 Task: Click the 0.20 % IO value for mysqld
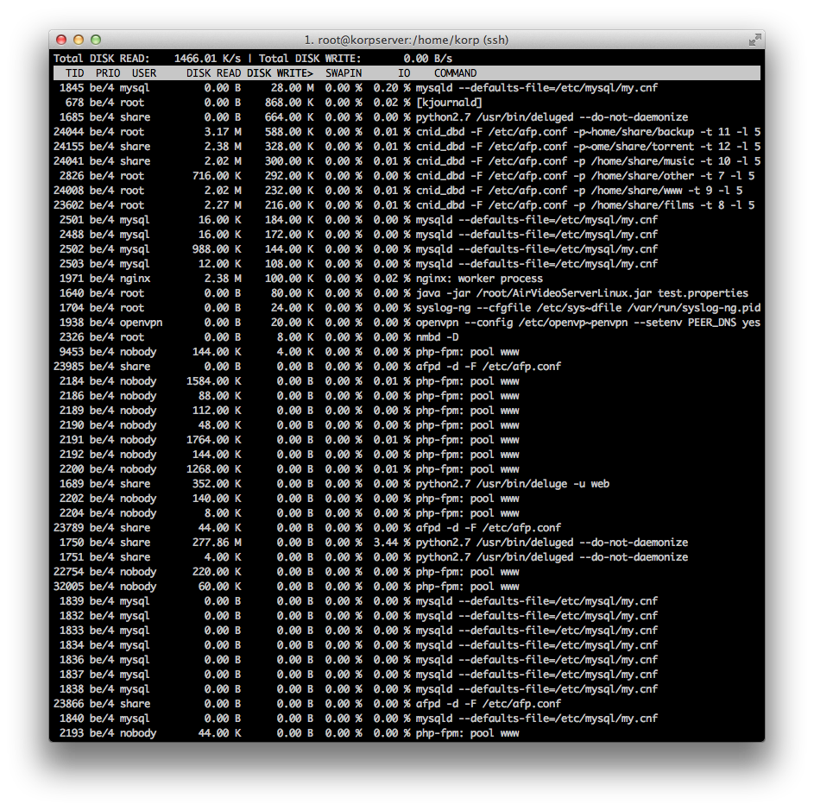click(392, 88)
